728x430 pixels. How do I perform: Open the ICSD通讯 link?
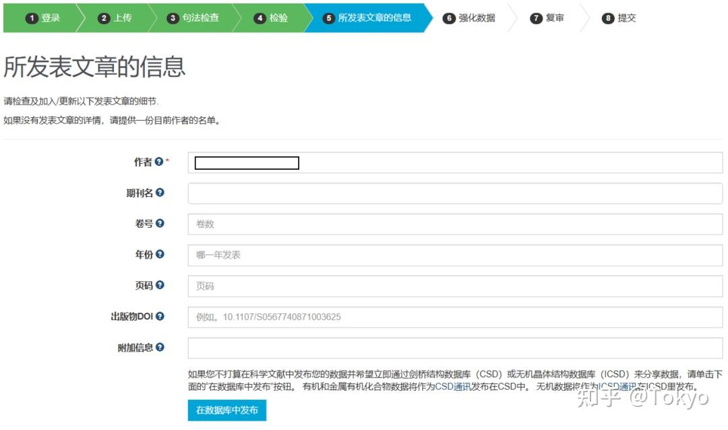tap(617, 387)
